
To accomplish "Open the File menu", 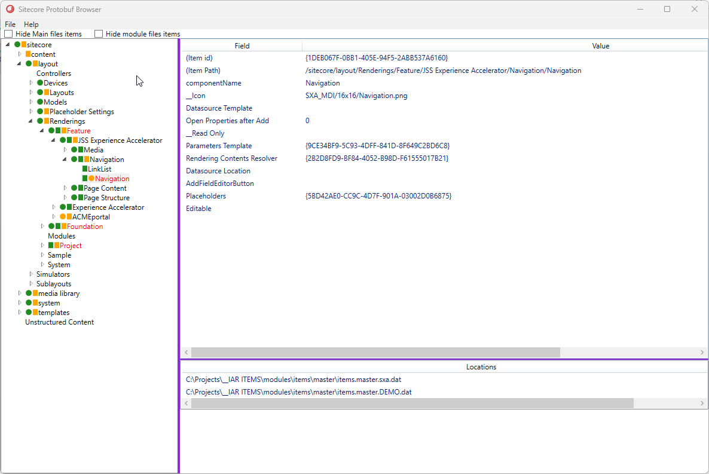I will pyautogui.click(x=10, y=25).
